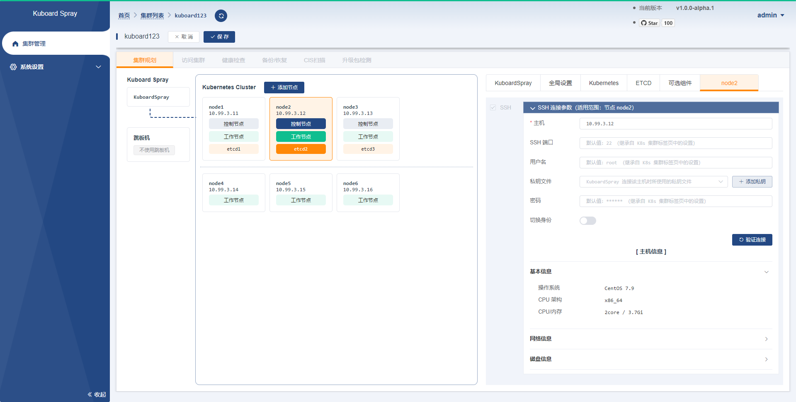Toggle the SSH checkbox

pyautogui.click(x=493, y=107)
